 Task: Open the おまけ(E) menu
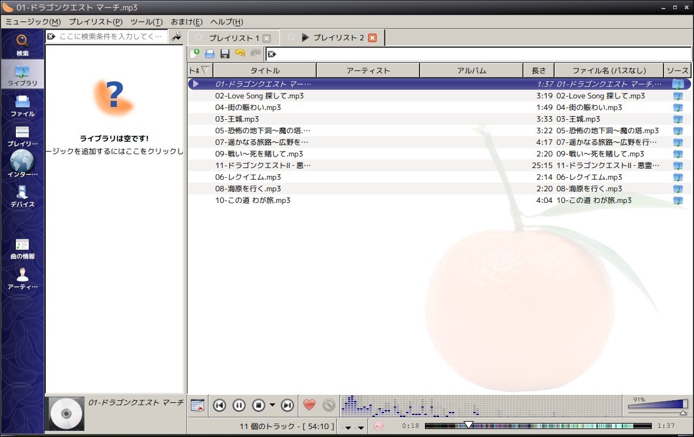(x=186, y=21)
